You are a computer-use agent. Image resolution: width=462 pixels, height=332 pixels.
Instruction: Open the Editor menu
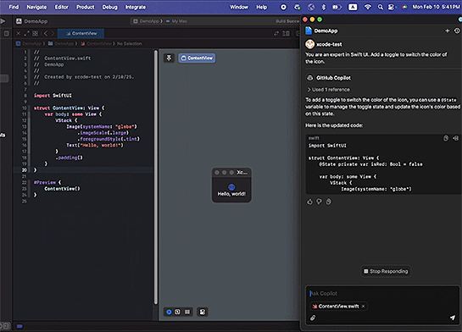click(x=61, y=7)
